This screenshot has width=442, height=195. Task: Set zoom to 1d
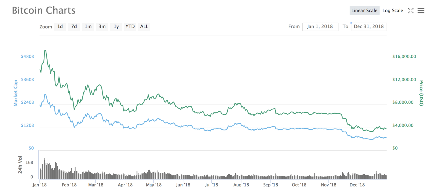click(60, 26)
